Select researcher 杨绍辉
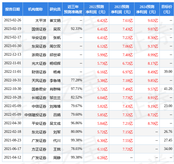This screenshot has width=174, height=164. tap(55, 63)
